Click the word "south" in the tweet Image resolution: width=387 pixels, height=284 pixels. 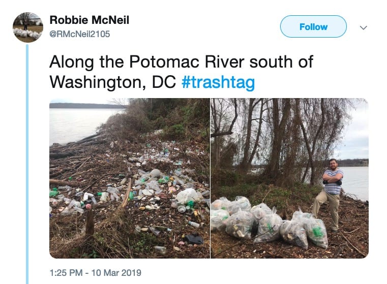click(x=261, y=62)
